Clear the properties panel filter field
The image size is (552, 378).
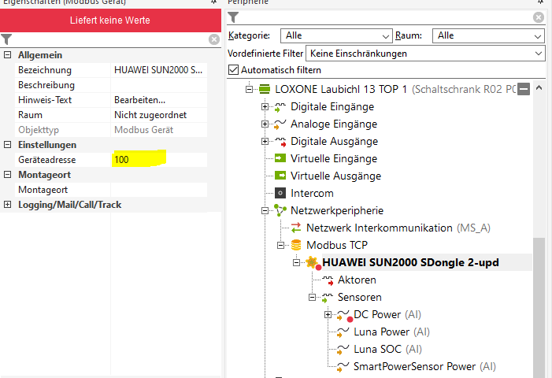(x=214, y=39)
